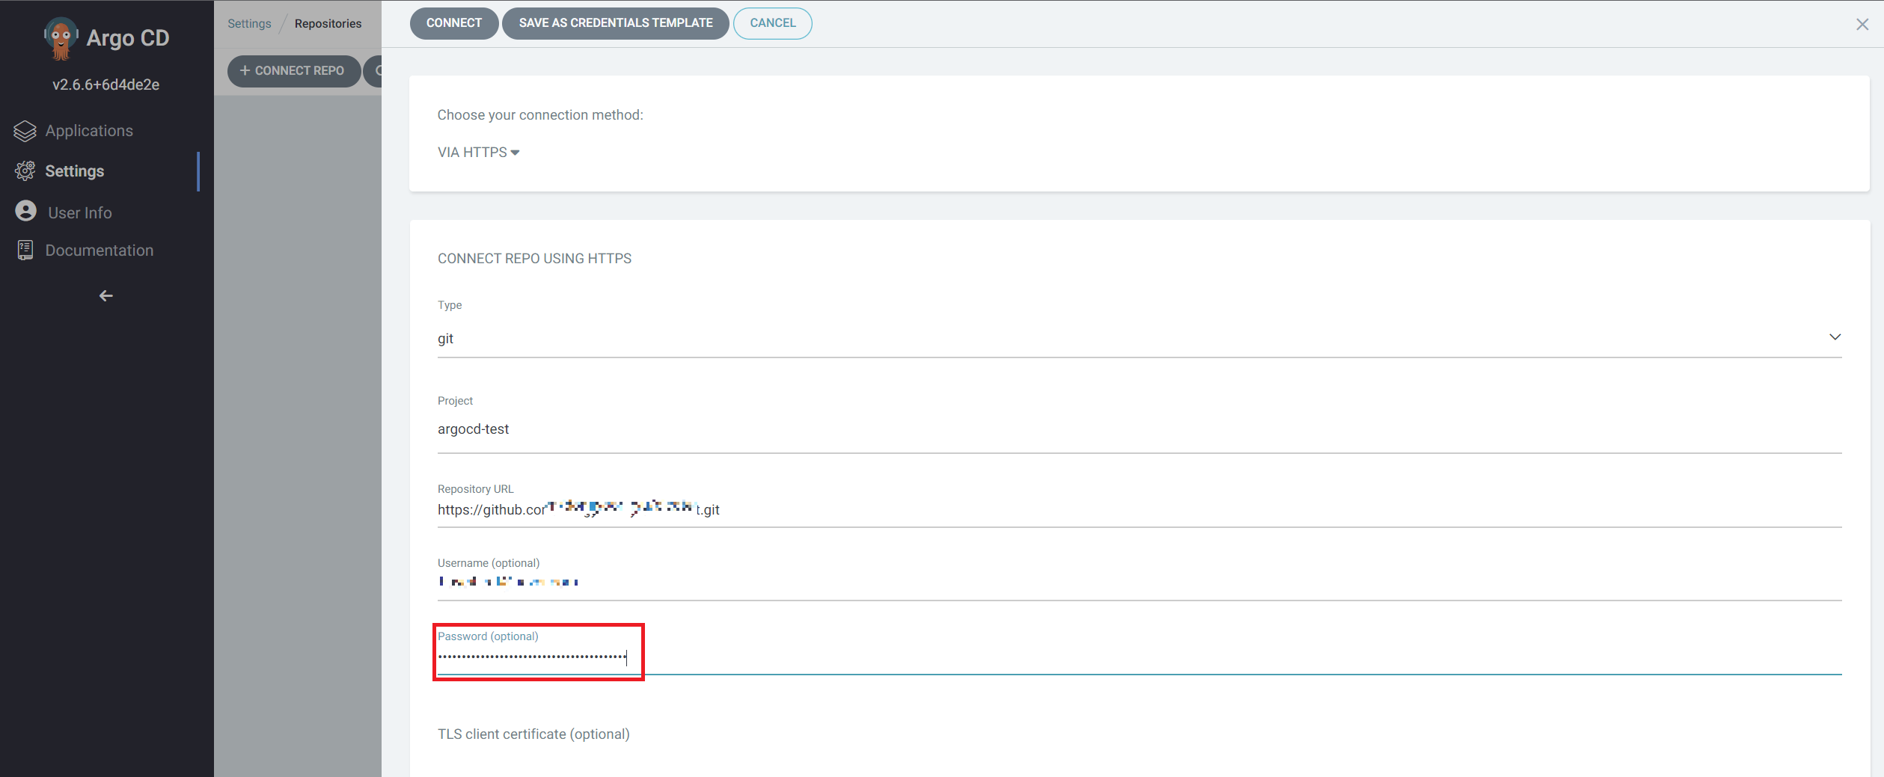Follow the Settings breadcrumb link
The width and height of the screenshot is (1884, 777).
click(x=249, y=24)
